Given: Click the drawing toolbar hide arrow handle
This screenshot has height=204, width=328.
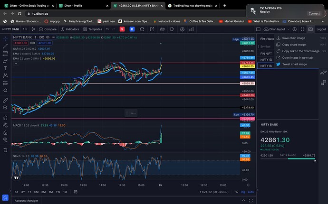Looking at the screenshot, I should tap(10, 190).
